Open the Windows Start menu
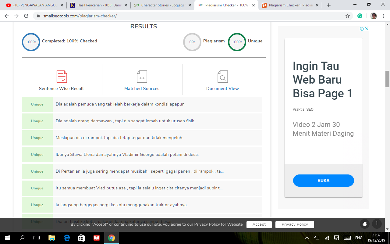The height and width of the screenshot is (244, 390). [x=7, y=238]
